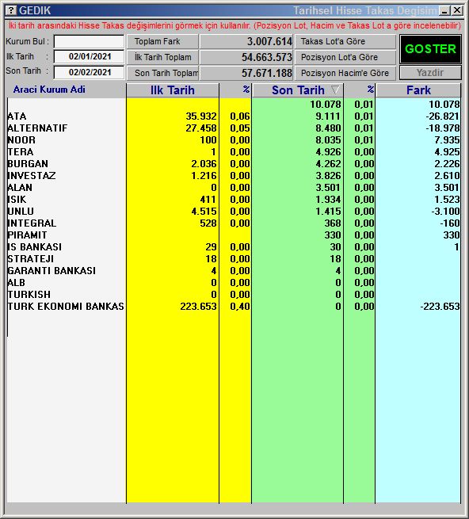
Task: Click the percent header beside Ilk Tarih
Action: [235, 90]
